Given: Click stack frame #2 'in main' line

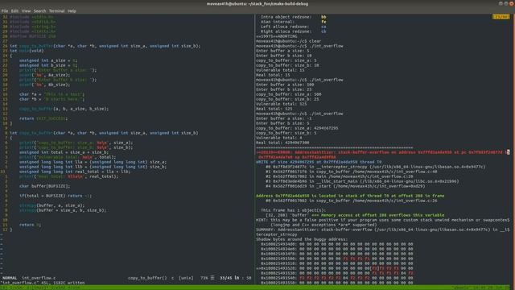Looking at the screenshot, I should coord(340,176).
